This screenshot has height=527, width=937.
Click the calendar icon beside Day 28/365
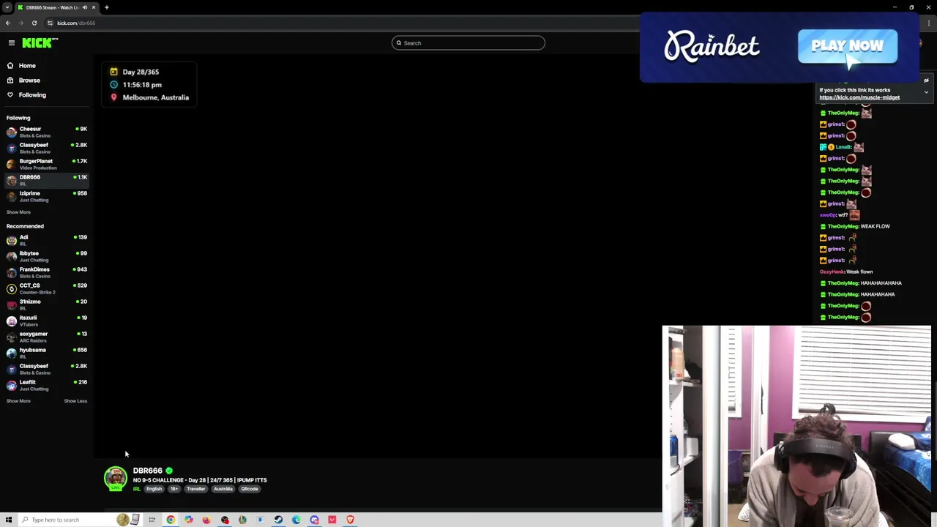[113, 72]
